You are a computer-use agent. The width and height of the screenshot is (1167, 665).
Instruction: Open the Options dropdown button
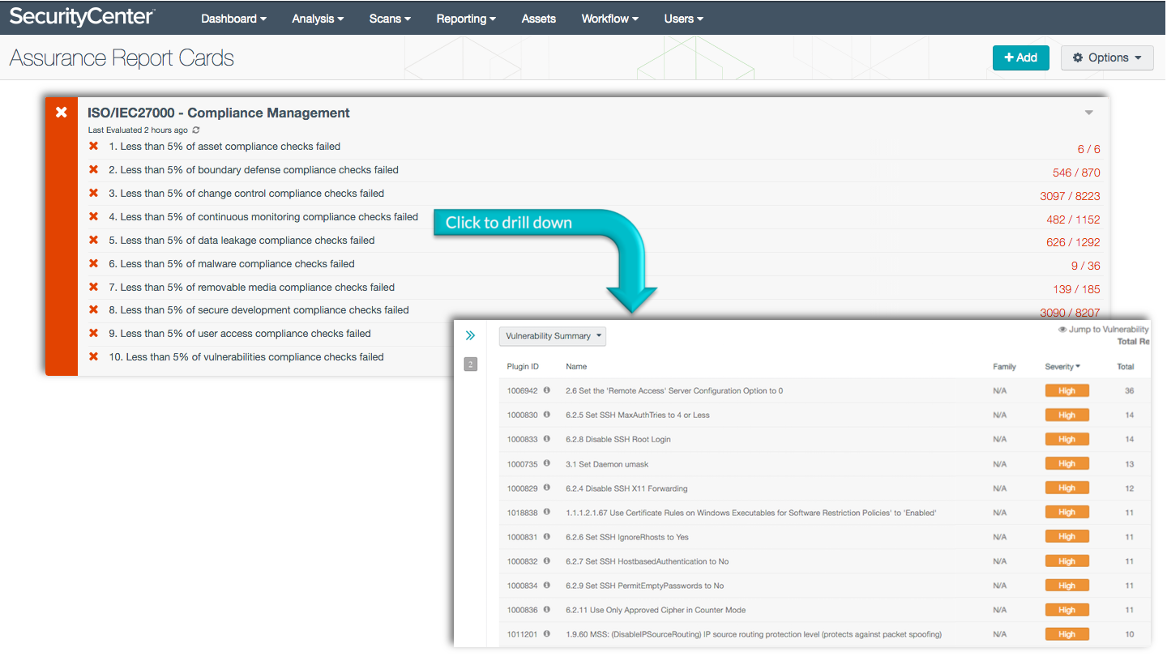pyautogui.click(x=1107, y=58)
